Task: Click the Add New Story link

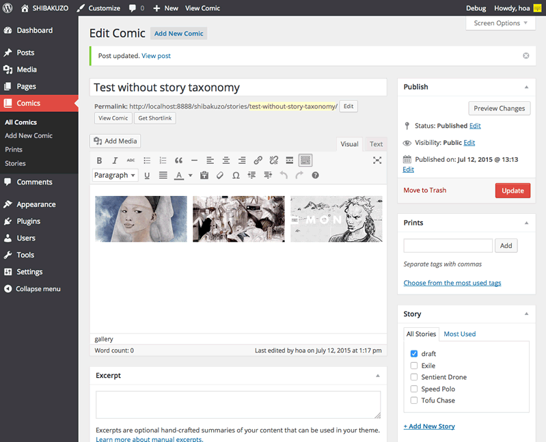Action: [429, 426]
